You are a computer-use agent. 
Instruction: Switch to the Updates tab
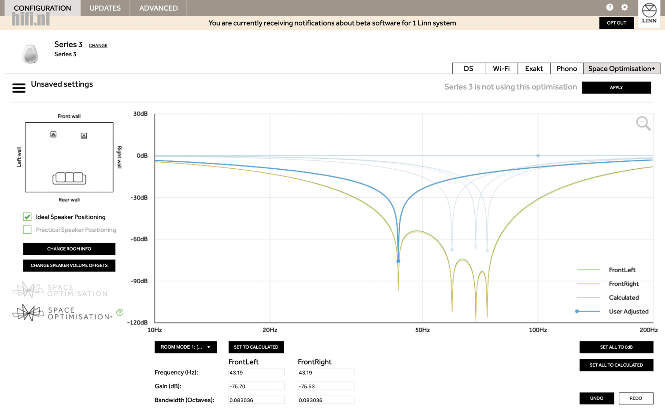[105, 8]
